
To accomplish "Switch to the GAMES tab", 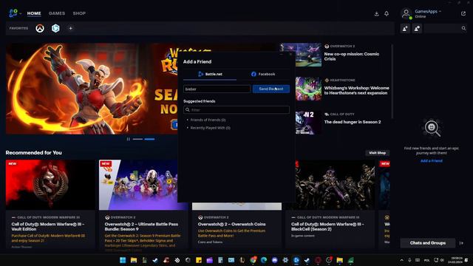I will pyautogui.click(x=57, y=13).
